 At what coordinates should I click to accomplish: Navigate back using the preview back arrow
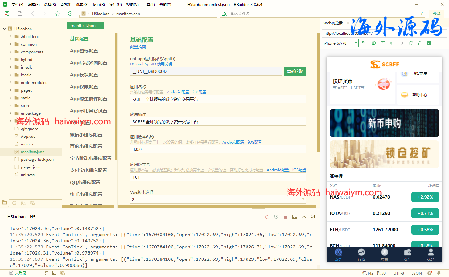pos(392,43)
